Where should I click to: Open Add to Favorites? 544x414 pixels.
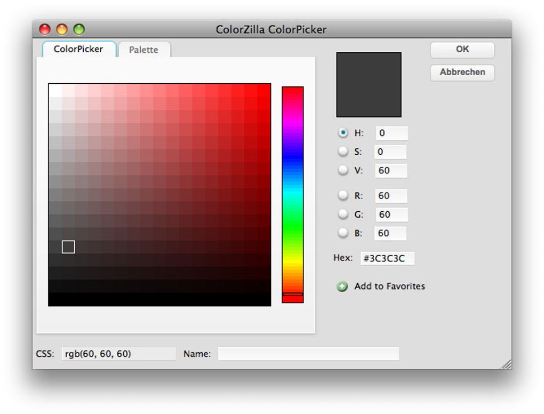pyautogui.click(x=389, y=286)
